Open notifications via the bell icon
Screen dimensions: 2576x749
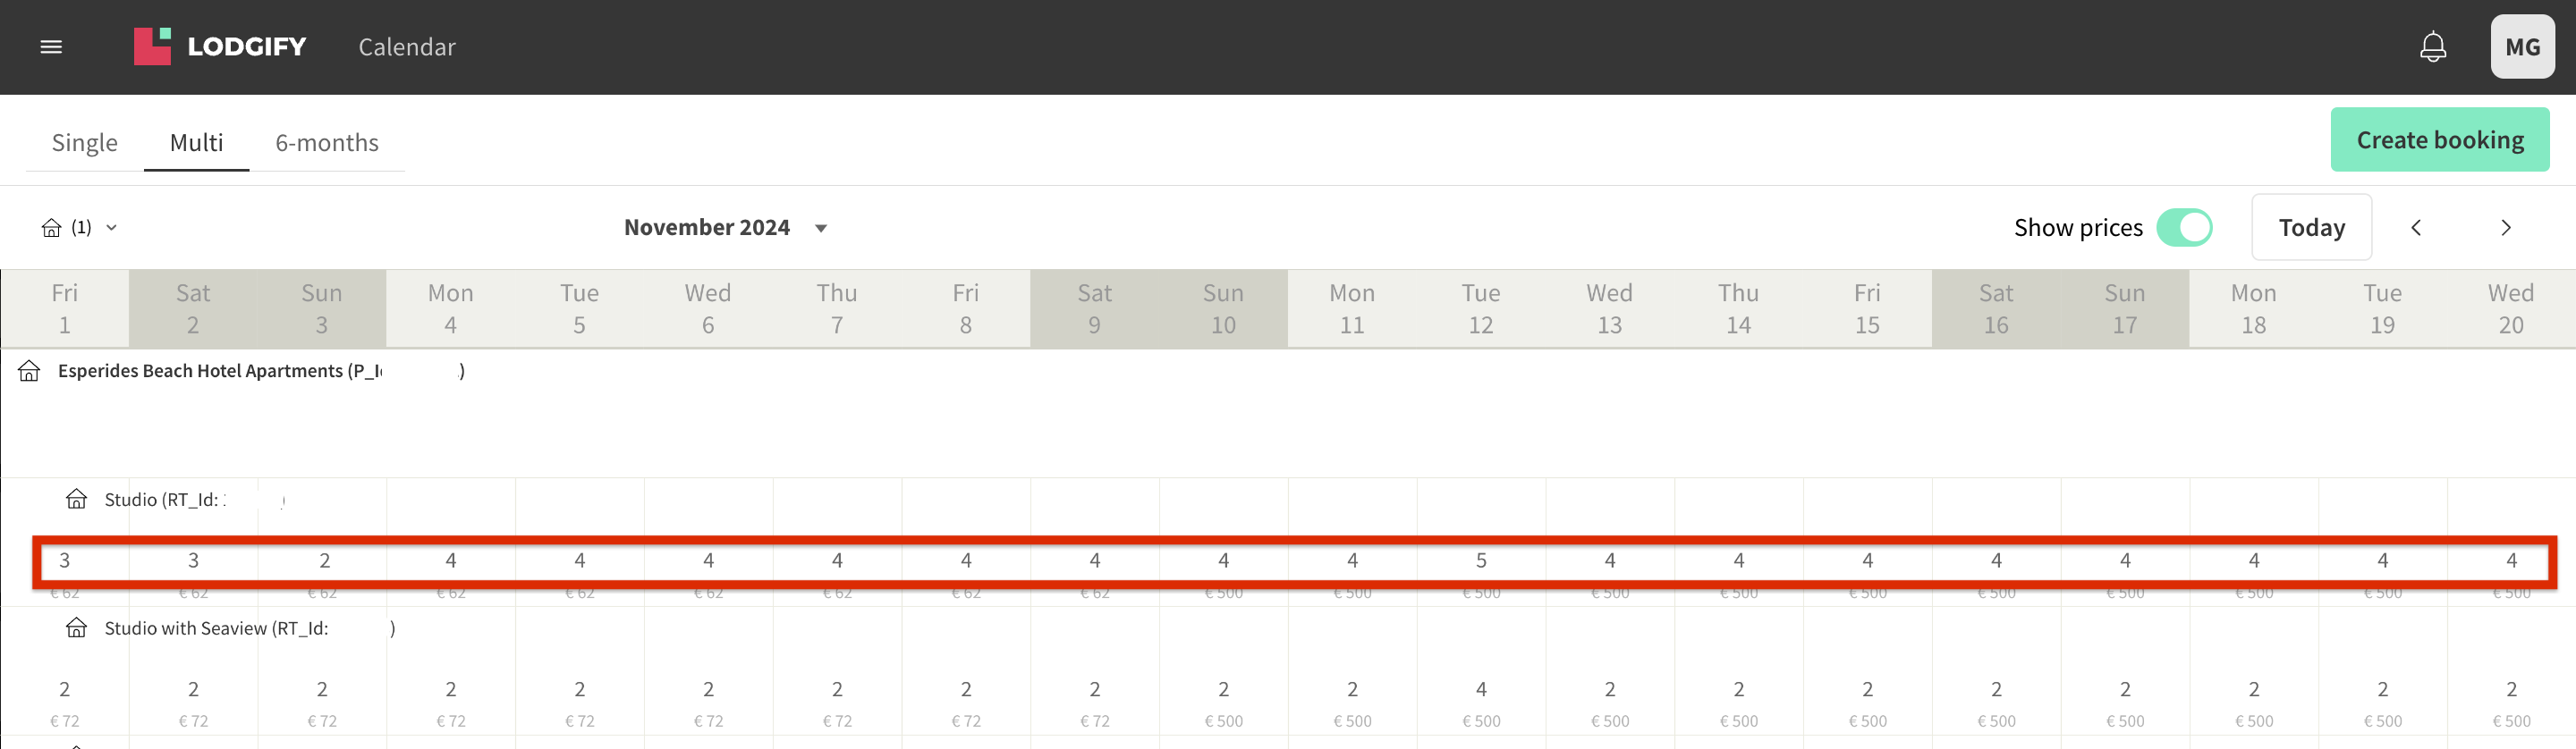[x=2433, y=46]
